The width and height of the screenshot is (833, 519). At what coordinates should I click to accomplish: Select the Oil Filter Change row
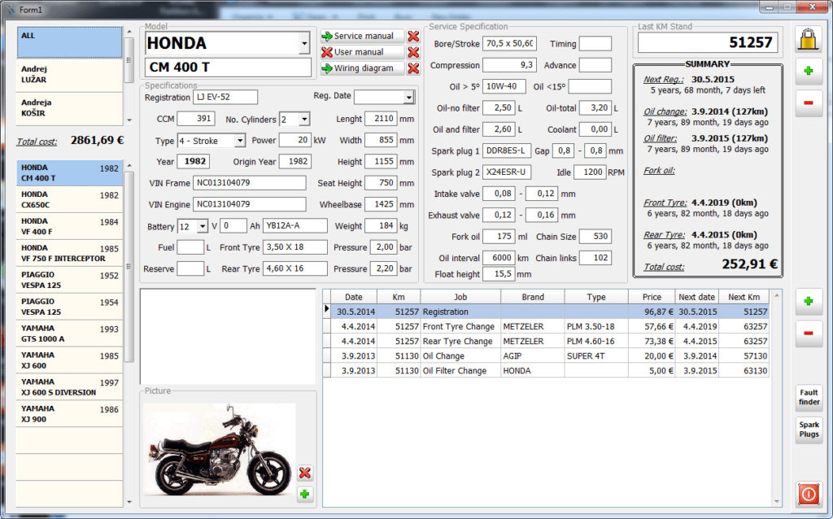549,371
